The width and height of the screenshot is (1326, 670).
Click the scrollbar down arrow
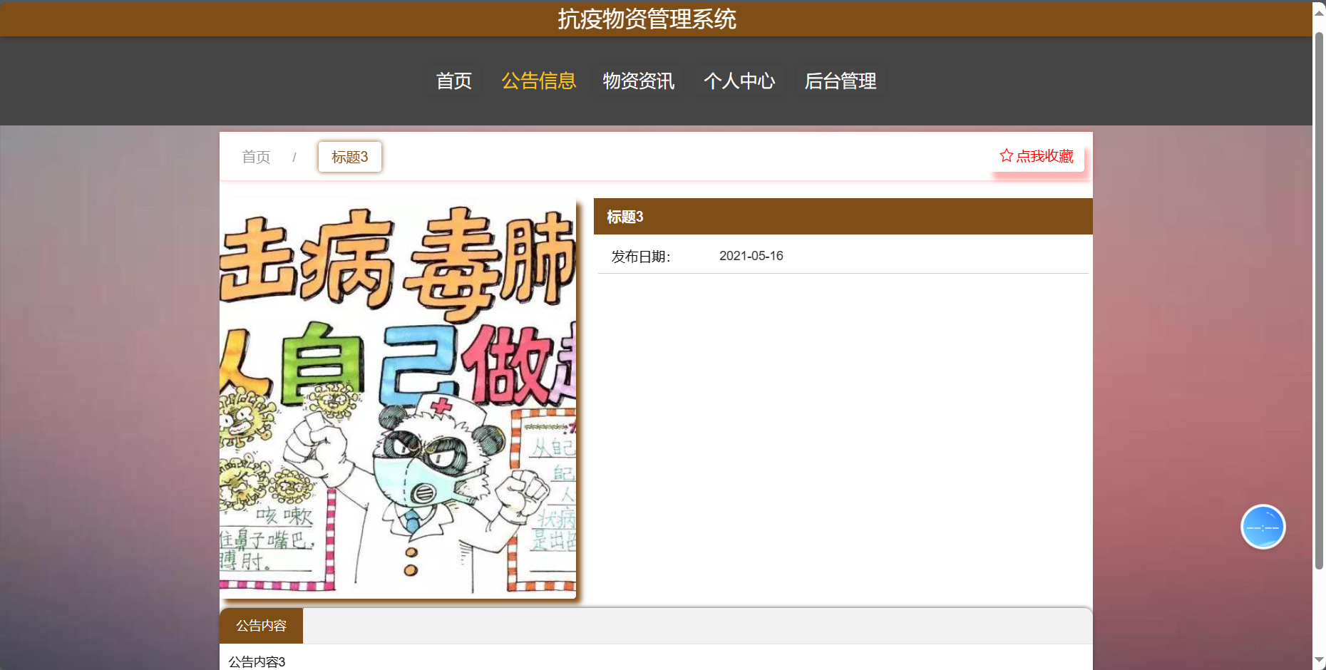1320,661
